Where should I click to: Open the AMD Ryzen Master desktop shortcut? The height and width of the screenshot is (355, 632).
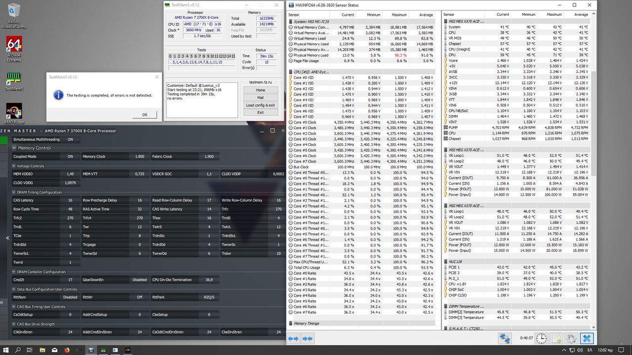pos(14,114)
